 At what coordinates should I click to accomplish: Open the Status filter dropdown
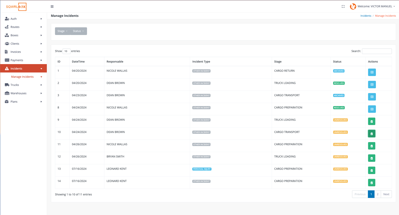[x=78, y=31]
